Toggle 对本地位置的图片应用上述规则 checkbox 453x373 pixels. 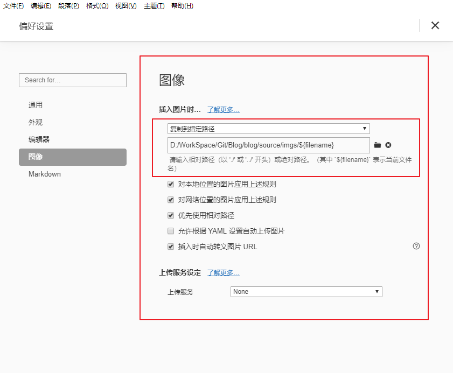click(171, 184)
